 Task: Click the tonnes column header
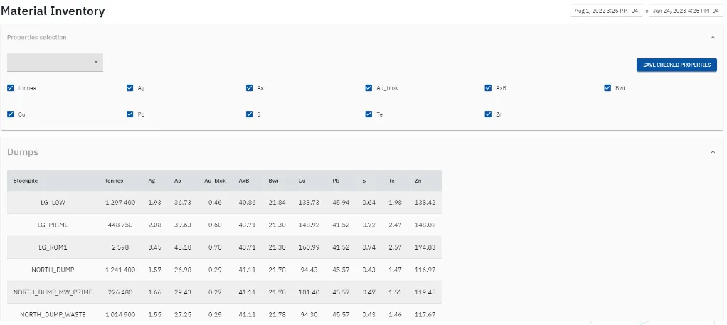click(115, 181)
